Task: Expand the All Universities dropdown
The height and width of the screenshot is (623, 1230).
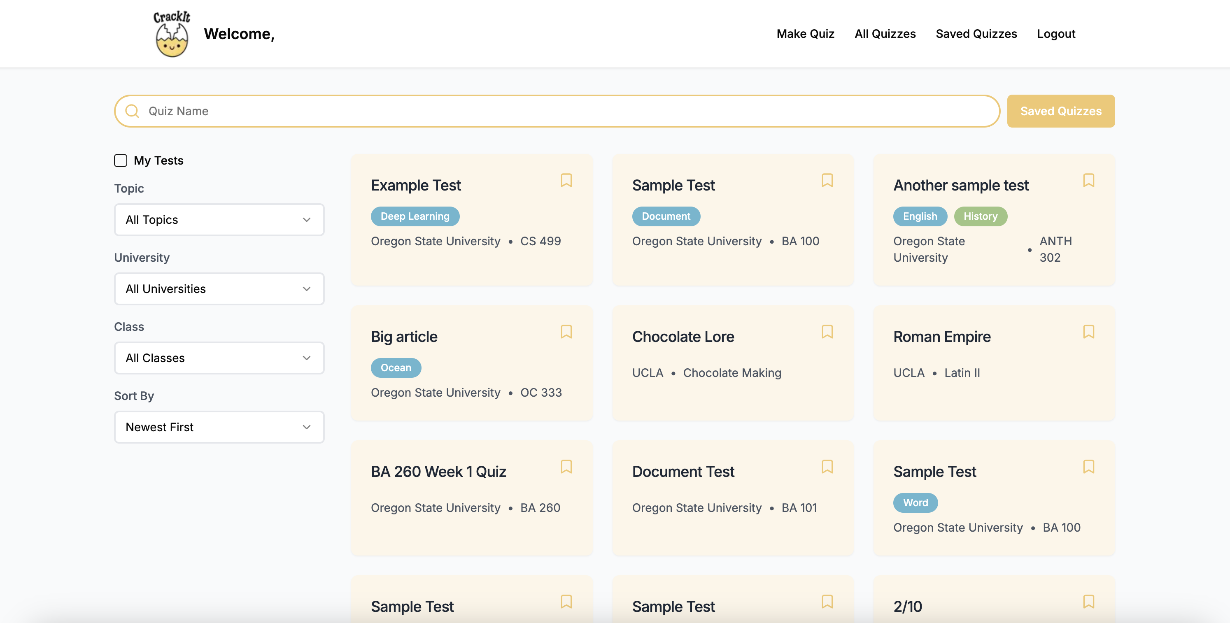Action: tap(219, 289)
